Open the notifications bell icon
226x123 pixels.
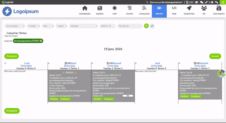click(x=212, y=2)
